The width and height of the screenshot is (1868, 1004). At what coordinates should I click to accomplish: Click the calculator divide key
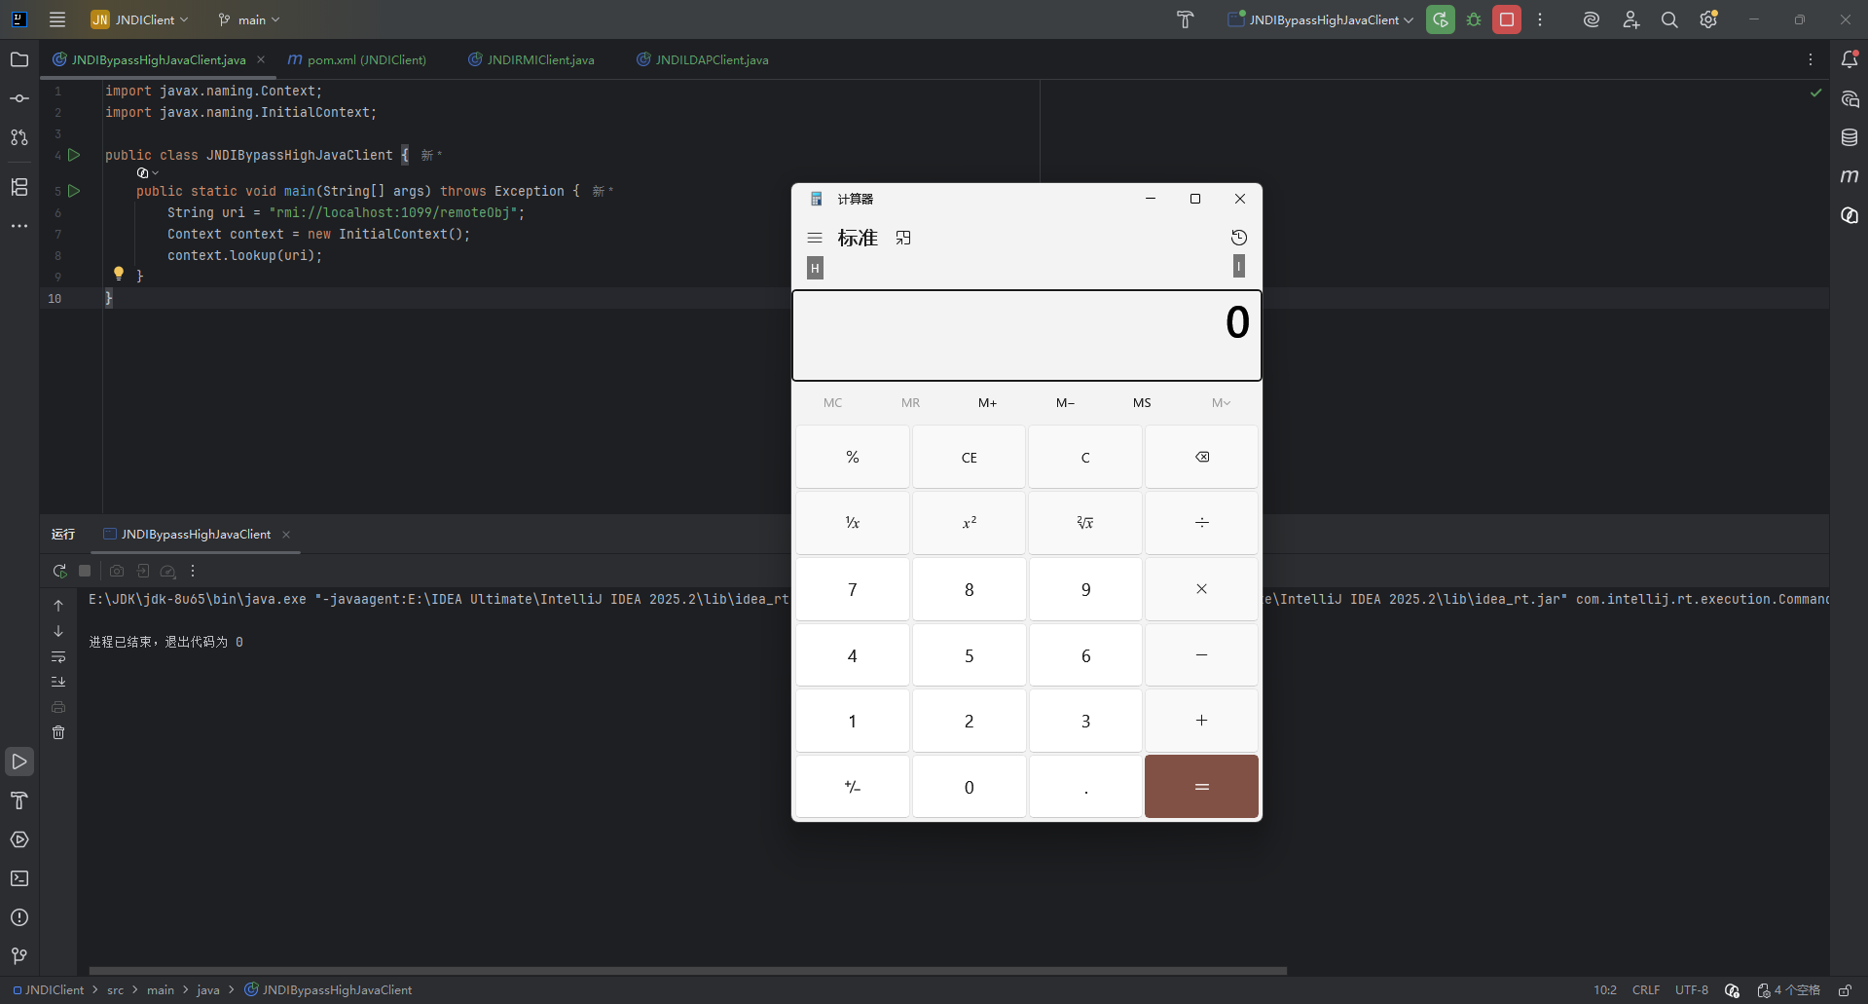pos(1202,523)
